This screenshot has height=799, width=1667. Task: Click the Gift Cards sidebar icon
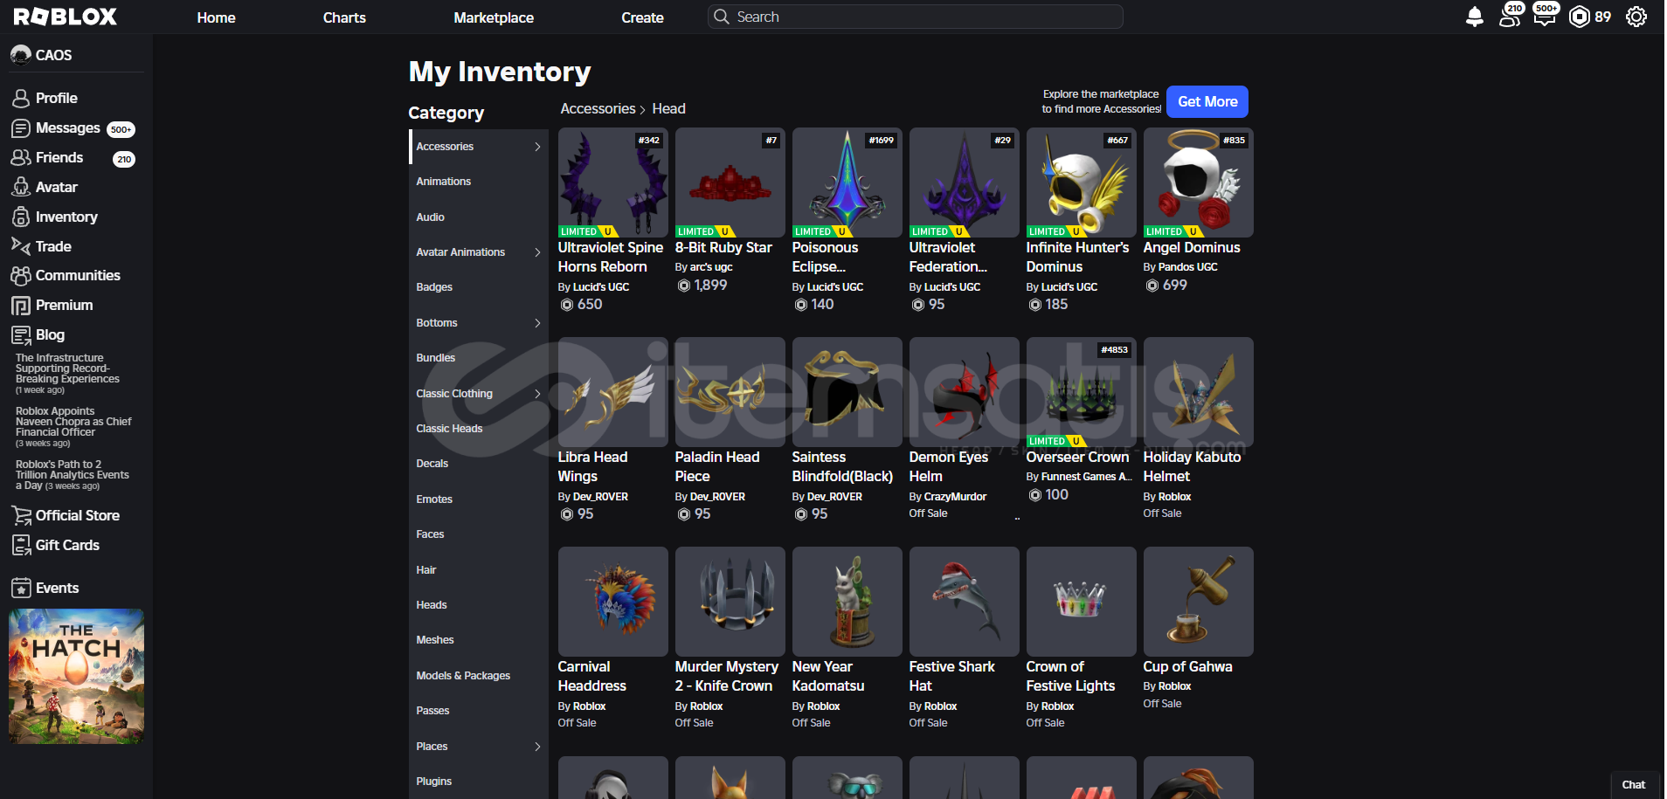coord(21,545)
